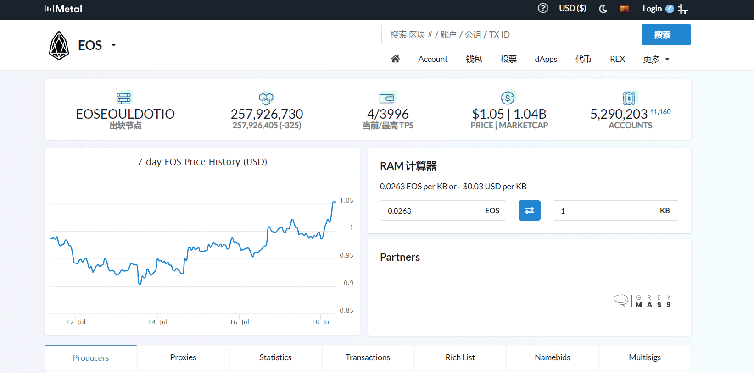Expand the 更多 menu

pos(656,59)
